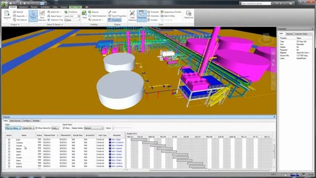Toggle Quick Properties display
The width and height of the screenshot is (316, 178).
pyautogui.click(x=117, y=16)
